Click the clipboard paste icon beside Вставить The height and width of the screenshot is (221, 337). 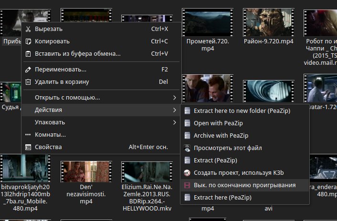tap(28, 54)
